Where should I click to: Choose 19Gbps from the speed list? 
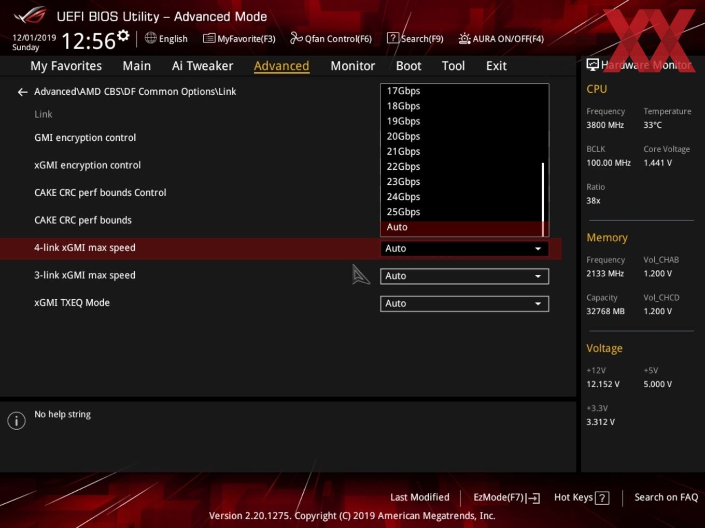(461, 121)
